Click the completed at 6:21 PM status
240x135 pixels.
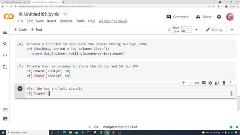pos(120,127)
